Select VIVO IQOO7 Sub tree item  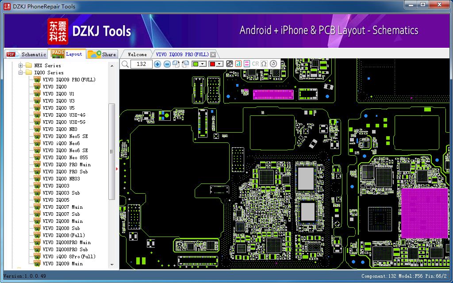tap(61, 214)
